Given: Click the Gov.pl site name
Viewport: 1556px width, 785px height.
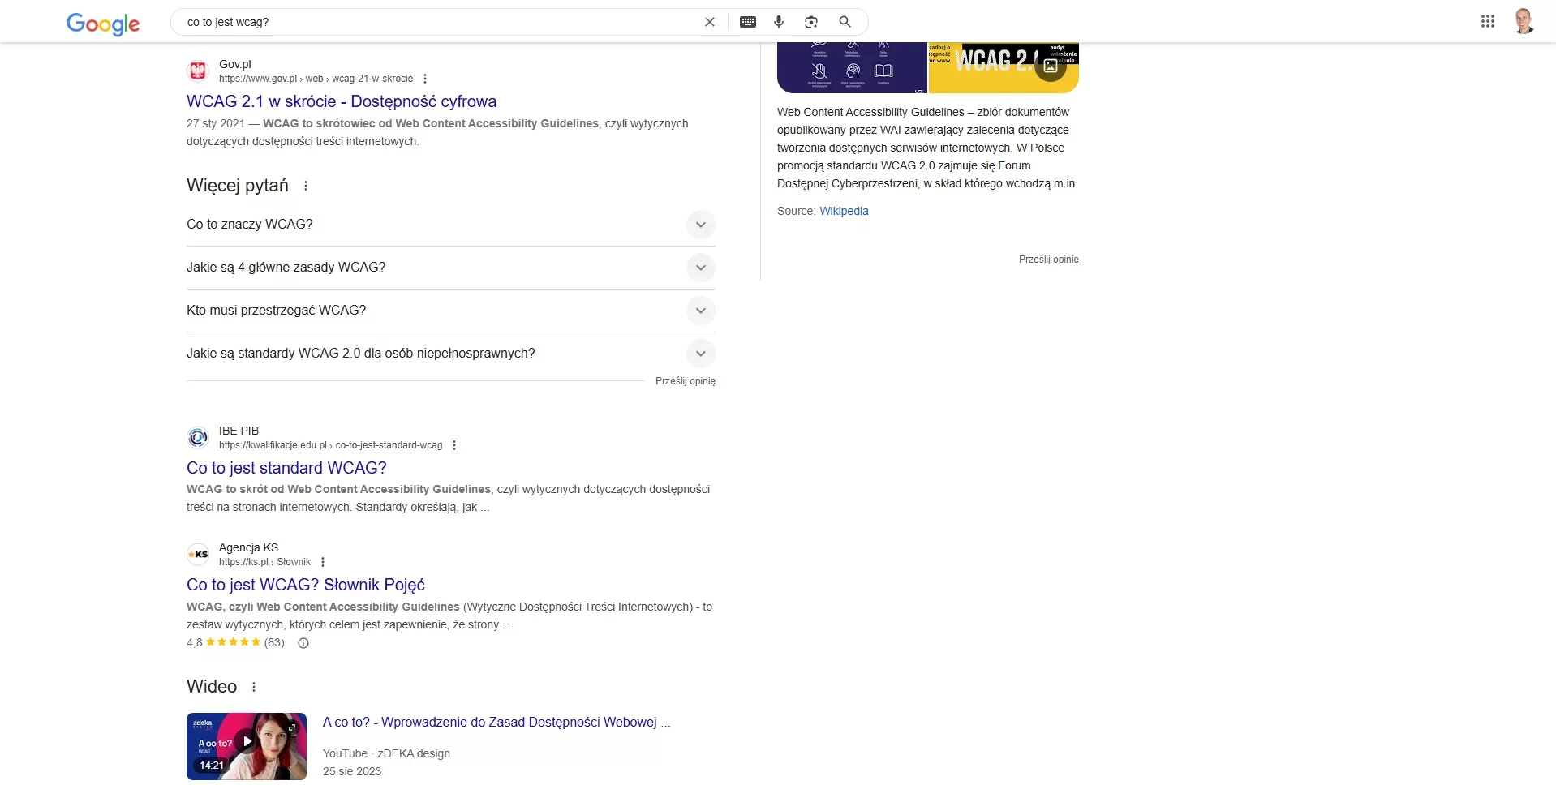Looking at the screenshot, I should (x=235, y=64).
